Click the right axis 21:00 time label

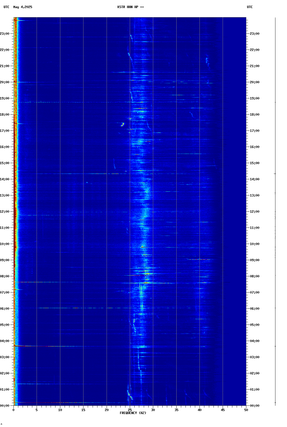255,66
